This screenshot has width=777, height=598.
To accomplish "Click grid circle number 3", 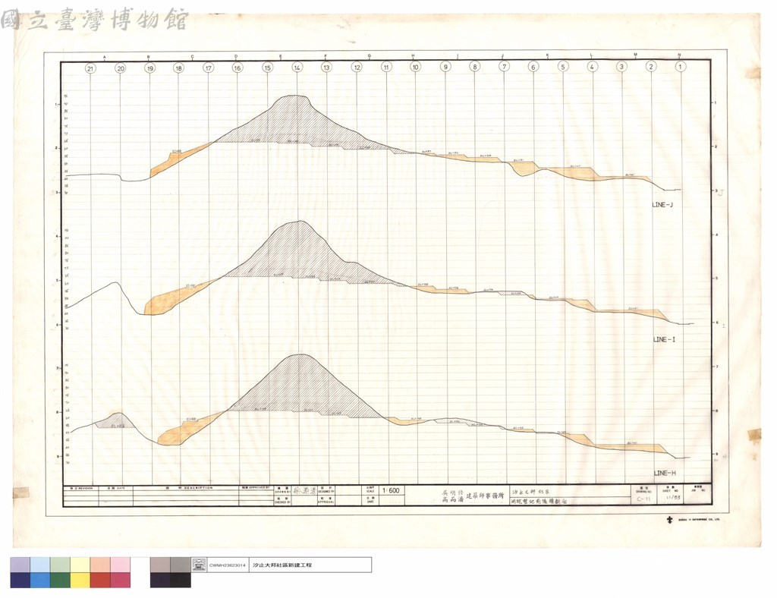I will (x=621, y=66).
